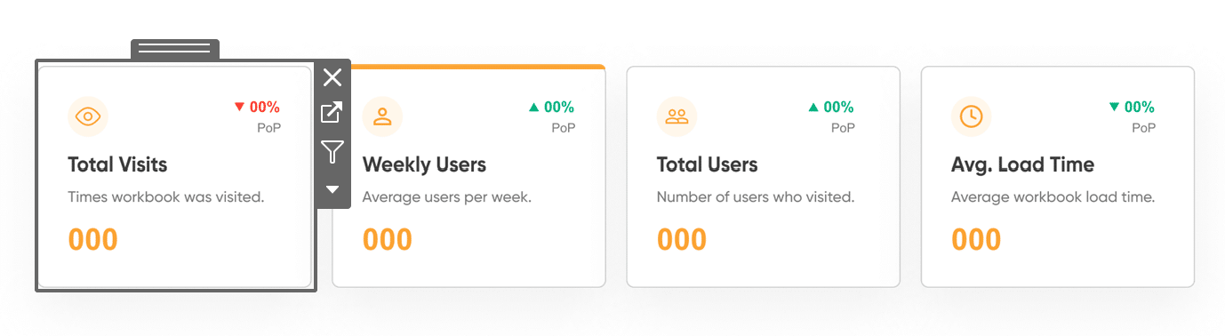
Task: Click the red down triangle on Total Visits
Action: click(x=239, y=107)
